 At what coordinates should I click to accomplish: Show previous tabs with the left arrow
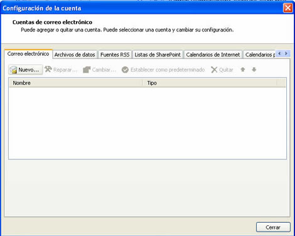[x=279, y=53]
